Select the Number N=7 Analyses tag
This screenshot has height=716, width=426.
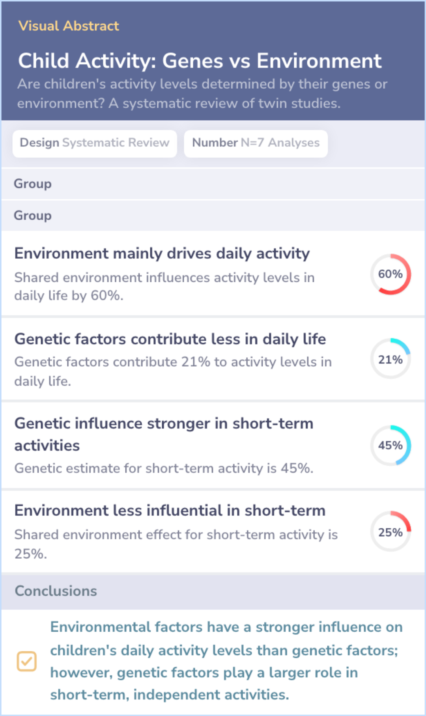[256, 143]
